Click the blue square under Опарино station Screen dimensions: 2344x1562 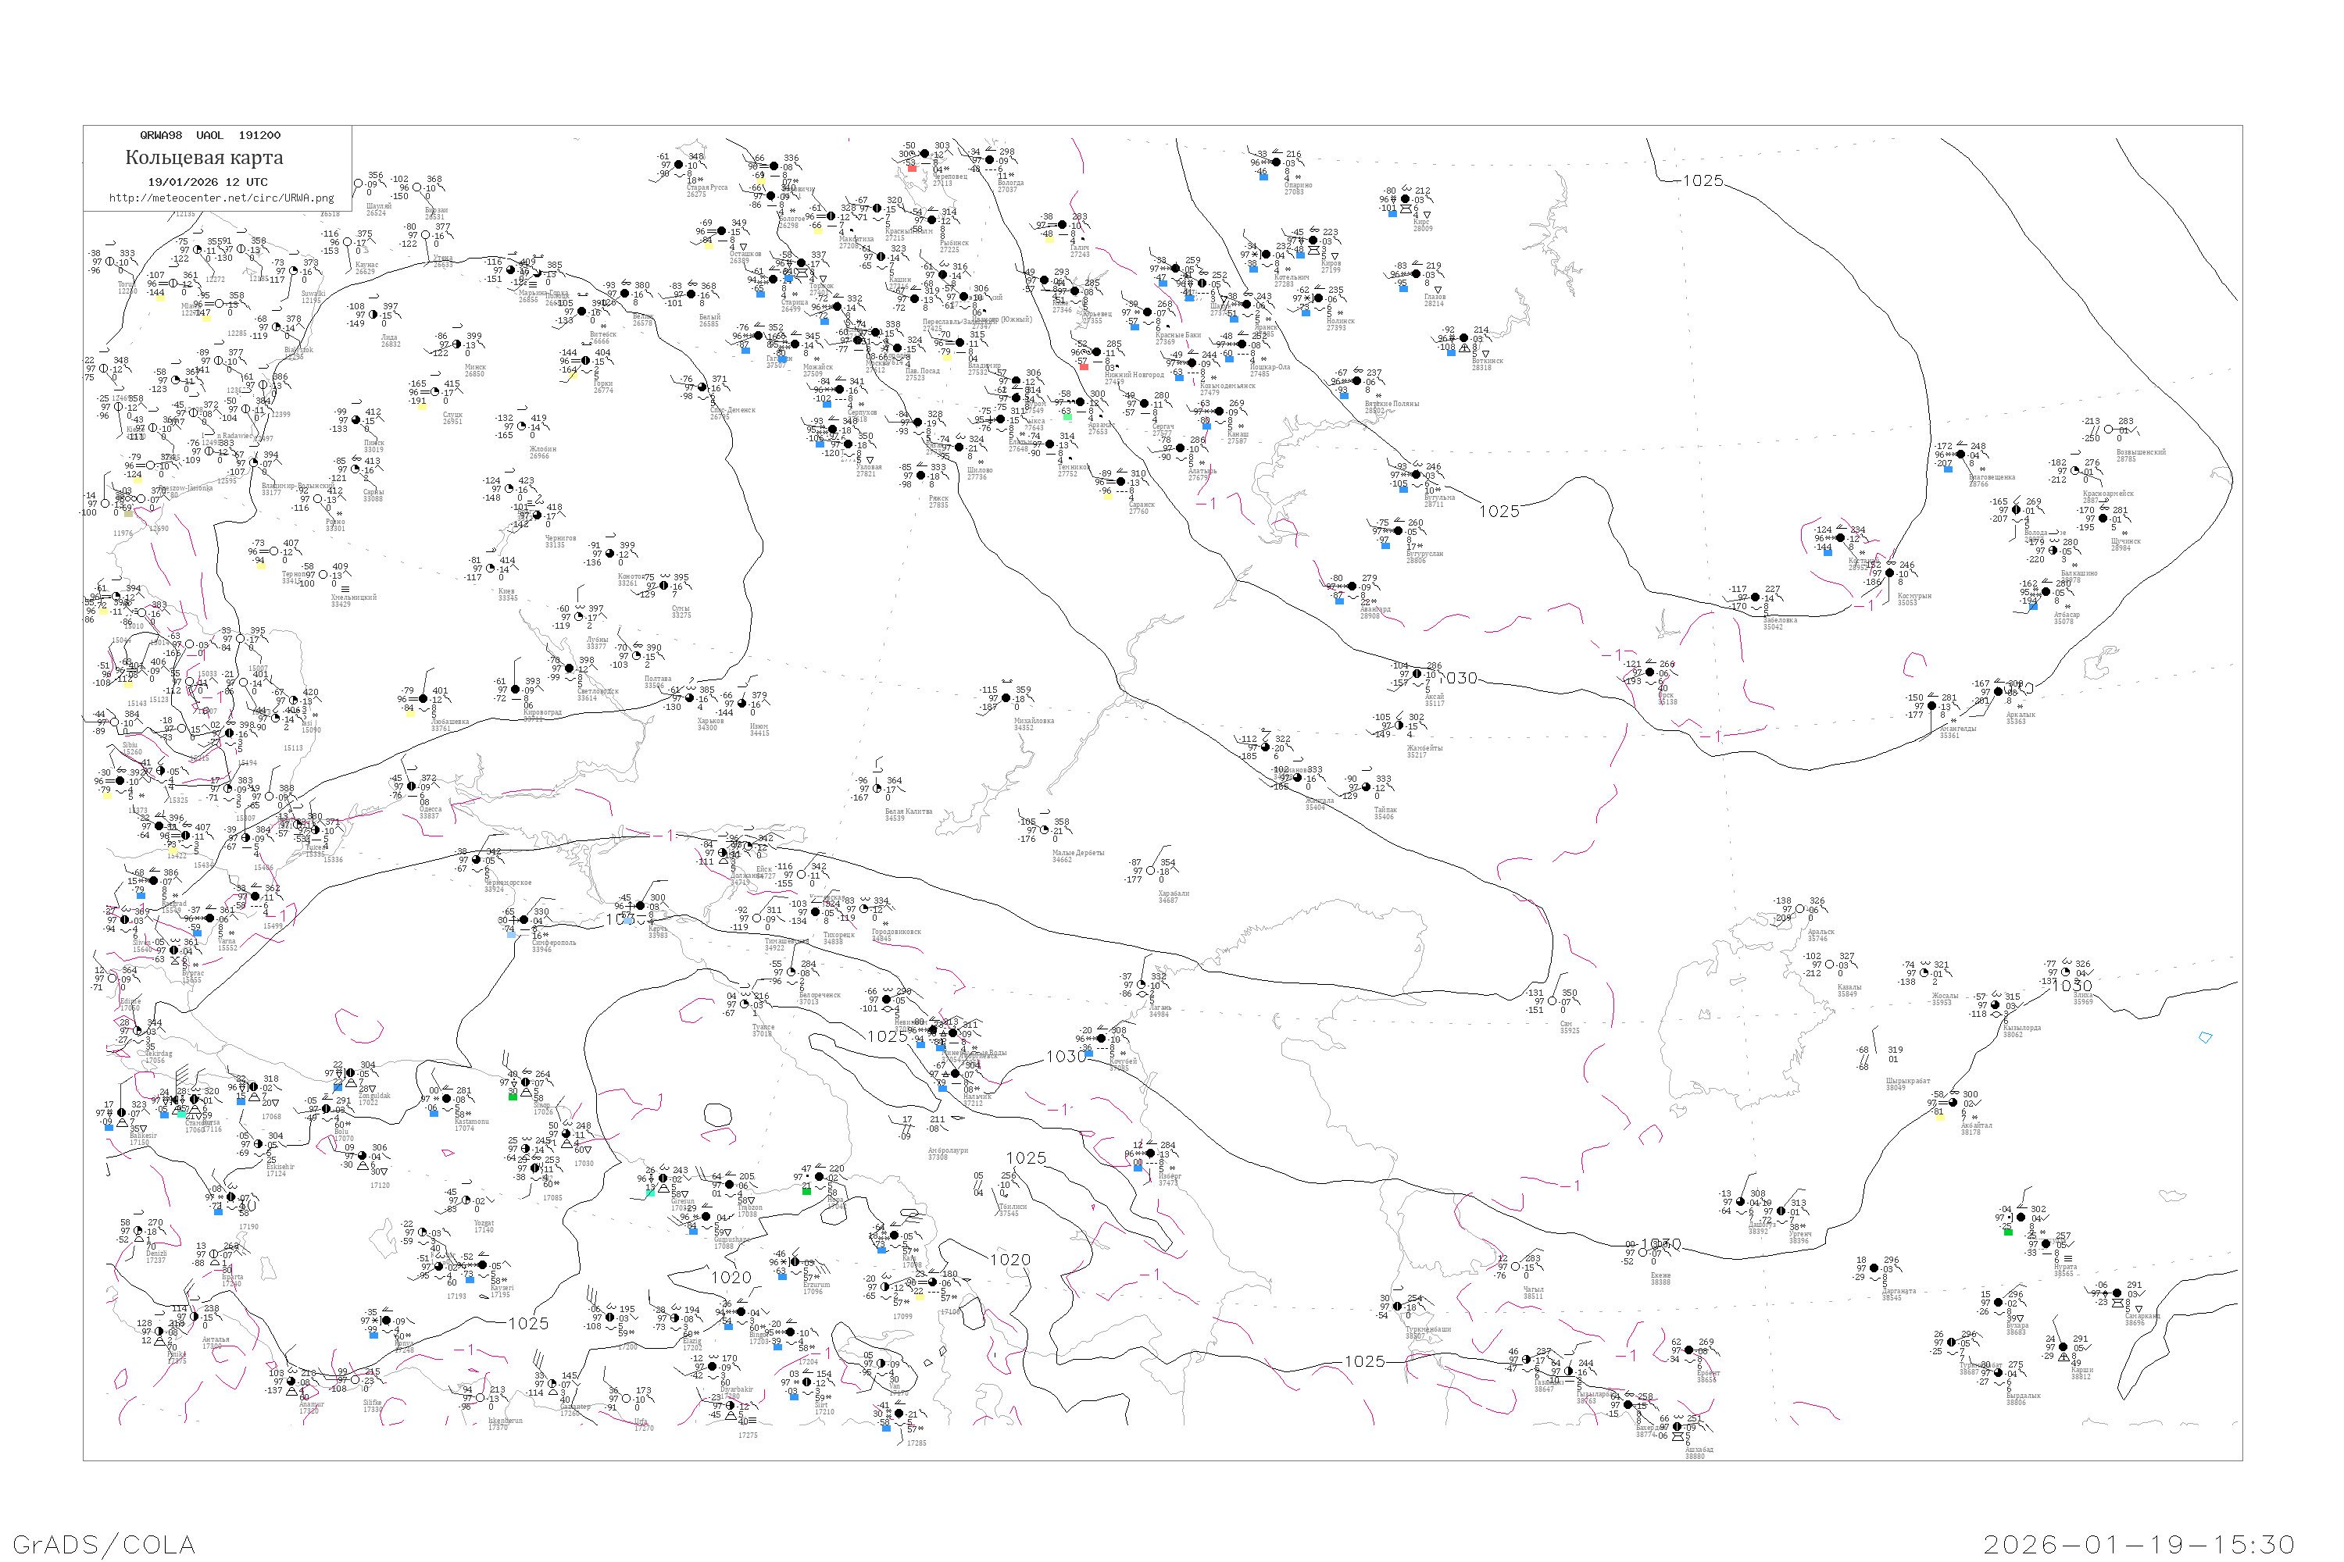tap(1263, 177)
